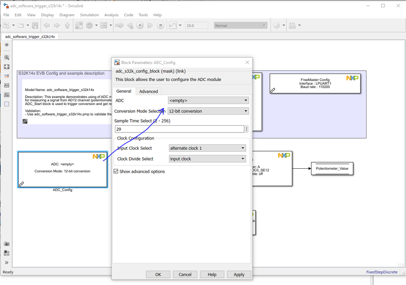The width and height of the screenshot is (406, 285).
Task: Click the Update Diagram / fast restart icon
Action: (x=119, y=25)
